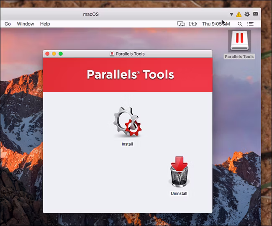Click the small Parallels icon in window title
272x226 pixels.
(x=112, y=54)
